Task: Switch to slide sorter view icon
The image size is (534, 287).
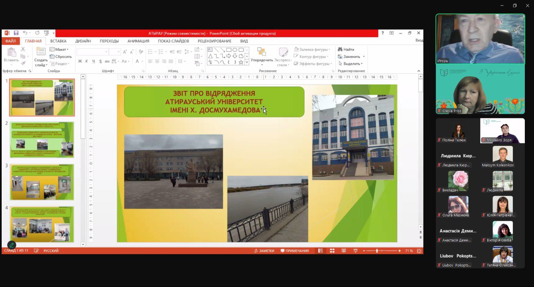Action: [332, 251]
